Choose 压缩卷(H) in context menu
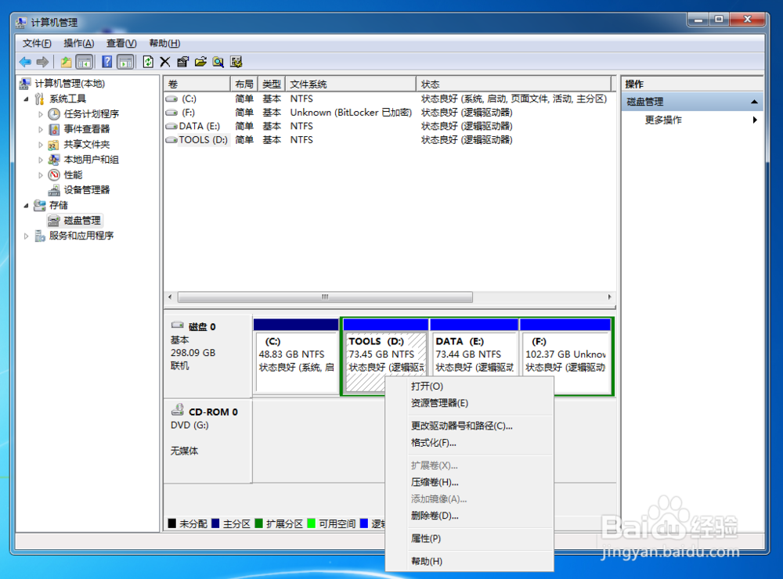Viewport: 783px width, 579px height. pos(469,482)
